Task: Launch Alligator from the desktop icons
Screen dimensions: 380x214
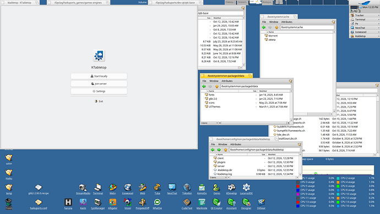Action: click(113, 204)
